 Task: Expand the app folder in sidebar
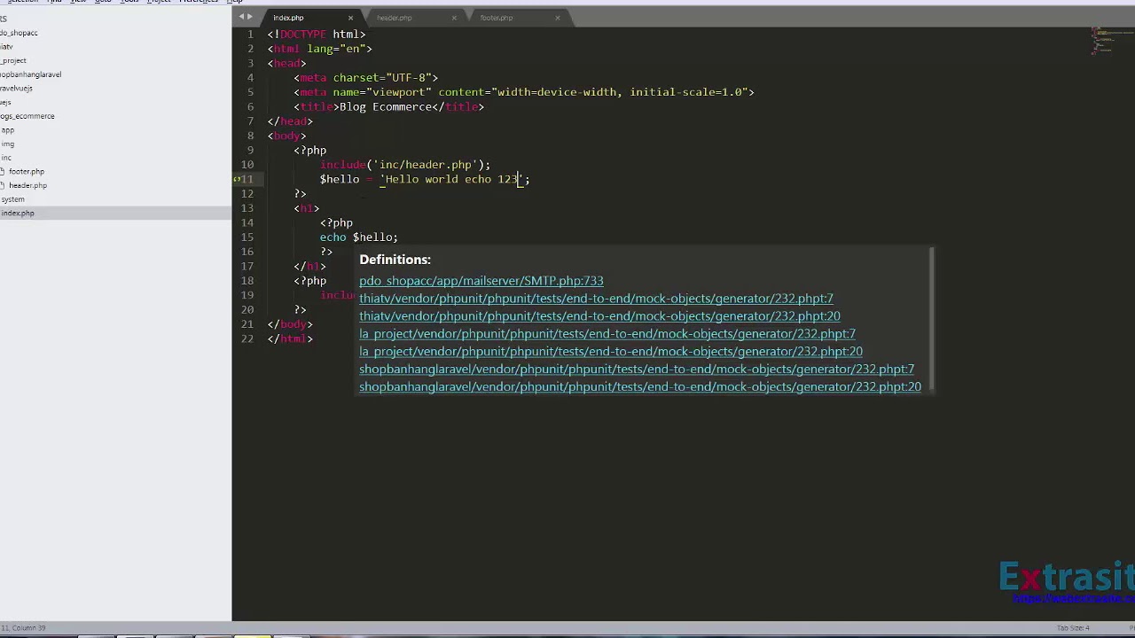(7, 130)
